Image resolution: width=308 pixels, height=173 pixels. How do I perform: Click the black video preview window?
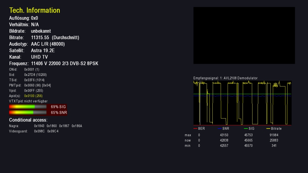pos(244,36)
